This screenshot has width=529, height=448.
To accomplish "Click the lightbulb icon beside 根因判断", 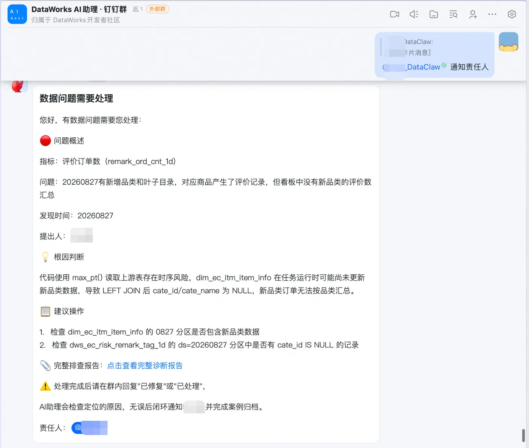I will [x=45, y=257].
